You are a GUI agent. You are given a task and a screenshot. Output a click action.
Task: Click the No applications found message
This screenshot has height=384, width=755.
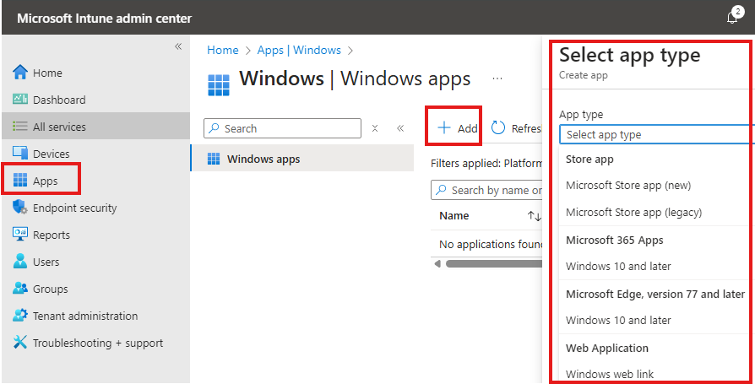point(492,245)
